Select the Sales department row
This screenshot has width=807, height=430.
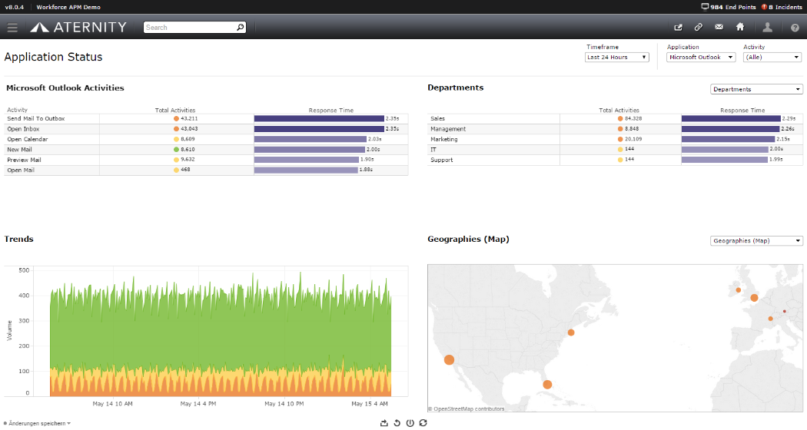615,119
